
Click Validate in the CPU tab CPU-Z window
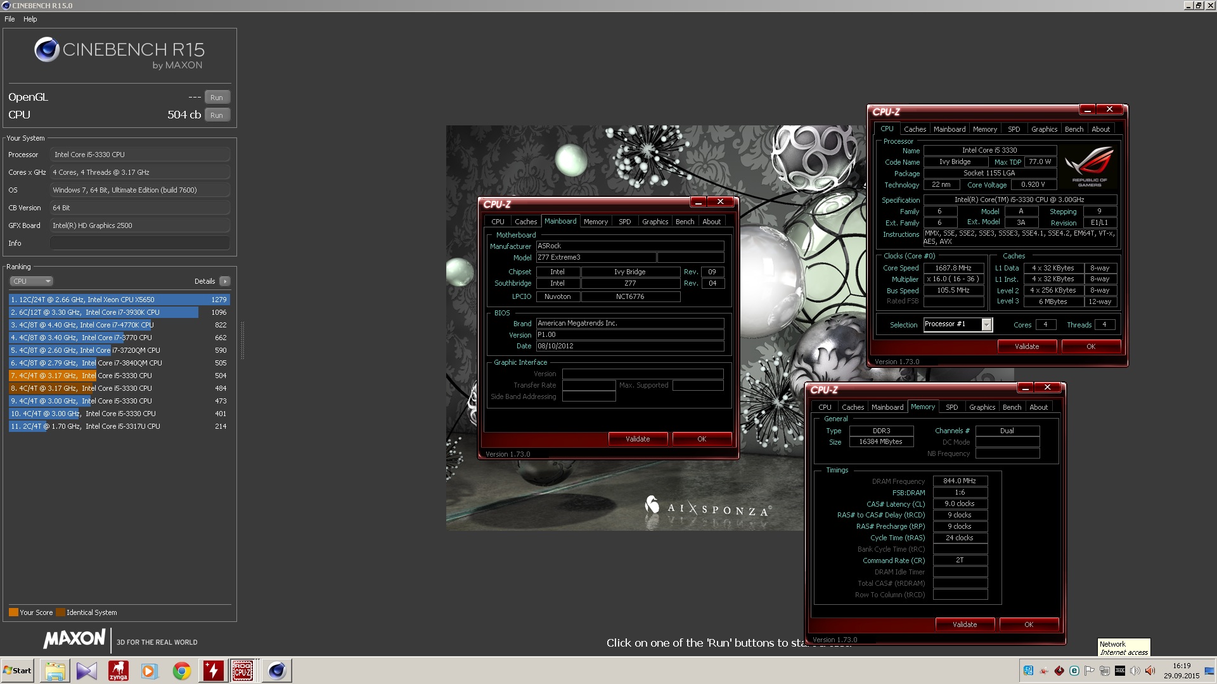pyautogui.click(x=1027, y=346)
